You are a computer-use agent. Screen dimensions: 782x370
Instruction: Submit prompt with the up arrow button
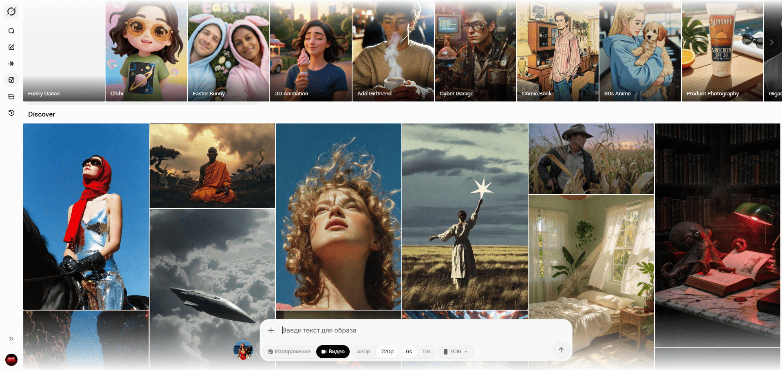coord(561,350)
